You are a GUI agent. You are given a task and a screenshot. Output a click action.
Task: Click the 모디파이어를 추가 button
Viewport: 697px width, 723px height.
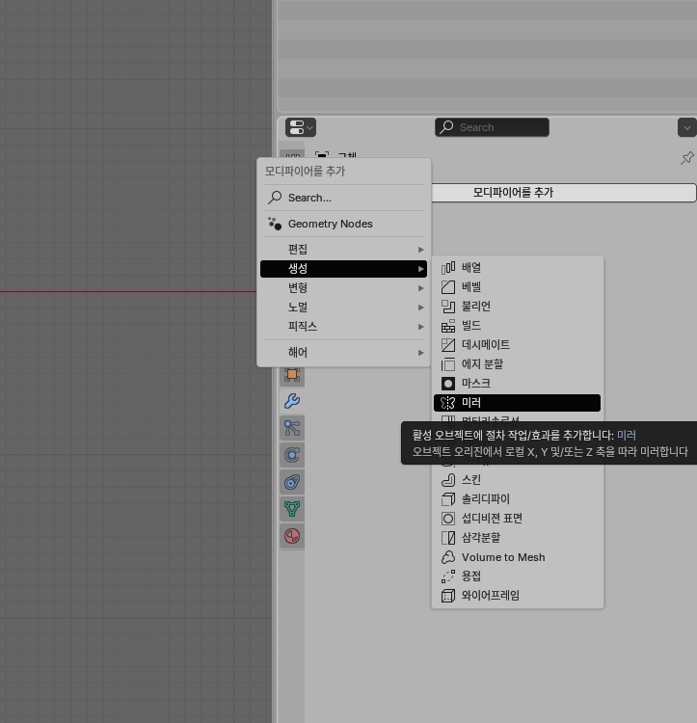[563, 193]
